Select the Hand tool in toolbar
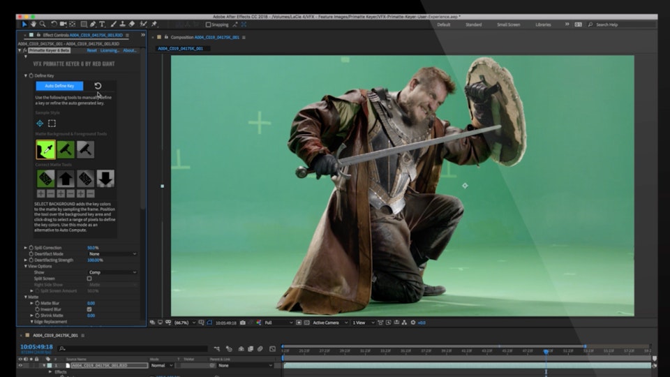670x377 pixels. coord(33,24)
